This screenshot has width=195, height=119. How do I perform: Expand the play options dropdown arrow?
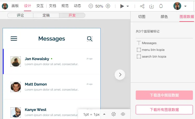click(128, 6)
